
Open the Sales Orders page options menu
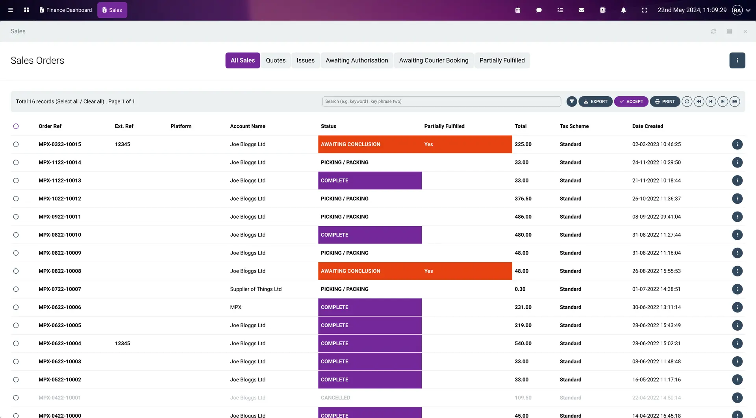737,61
